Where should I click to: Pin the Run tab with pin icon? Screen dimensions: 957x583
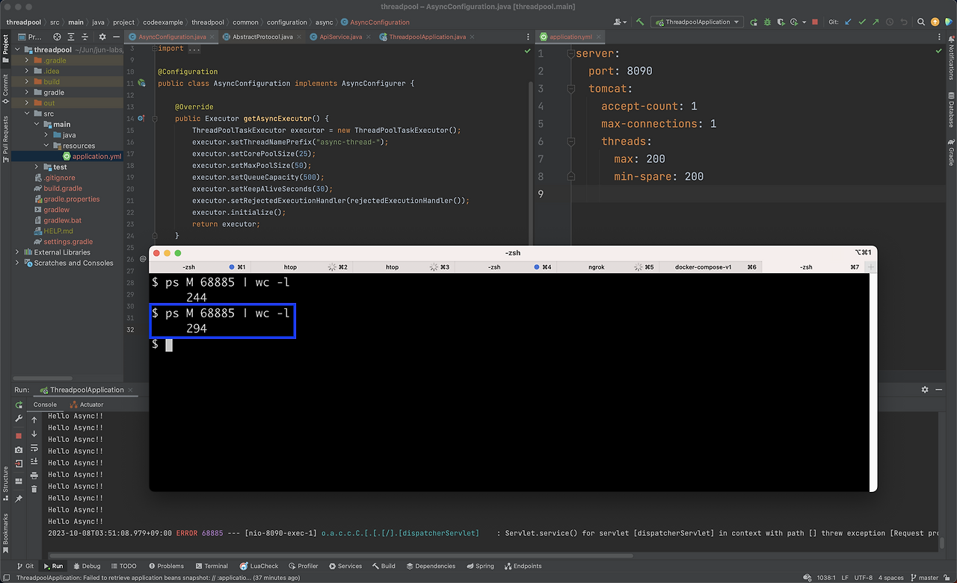point(19,499)
